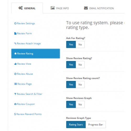Viewport: 131px width, 131px height.
Task: Open the Review Page section link
Action: [x=23, y=84]
